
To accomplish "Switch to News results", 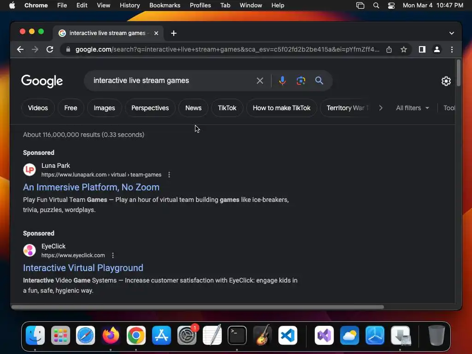I will point(193,108).
